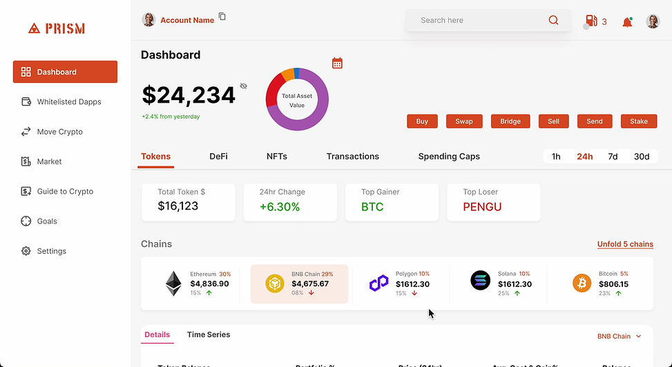Click the Bitcoin chain icon

click(582, 284)
